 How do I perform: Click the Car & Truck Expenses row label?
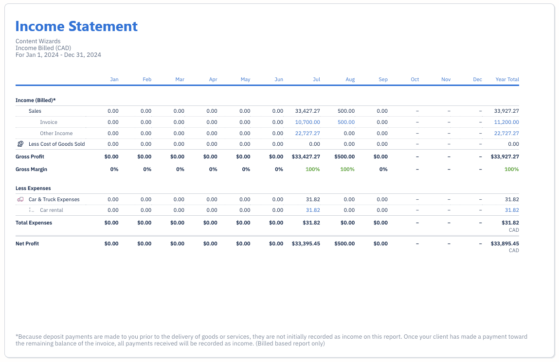pos(54,199)
